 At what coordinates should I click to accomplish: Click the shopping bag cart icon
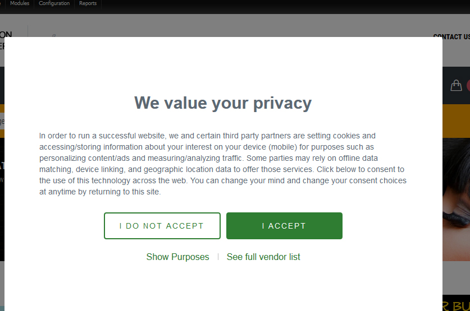point(456,85)
